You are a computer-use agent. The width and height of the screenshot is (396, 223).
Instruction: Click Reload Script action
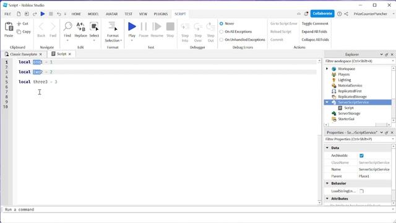tap(281, 32)
